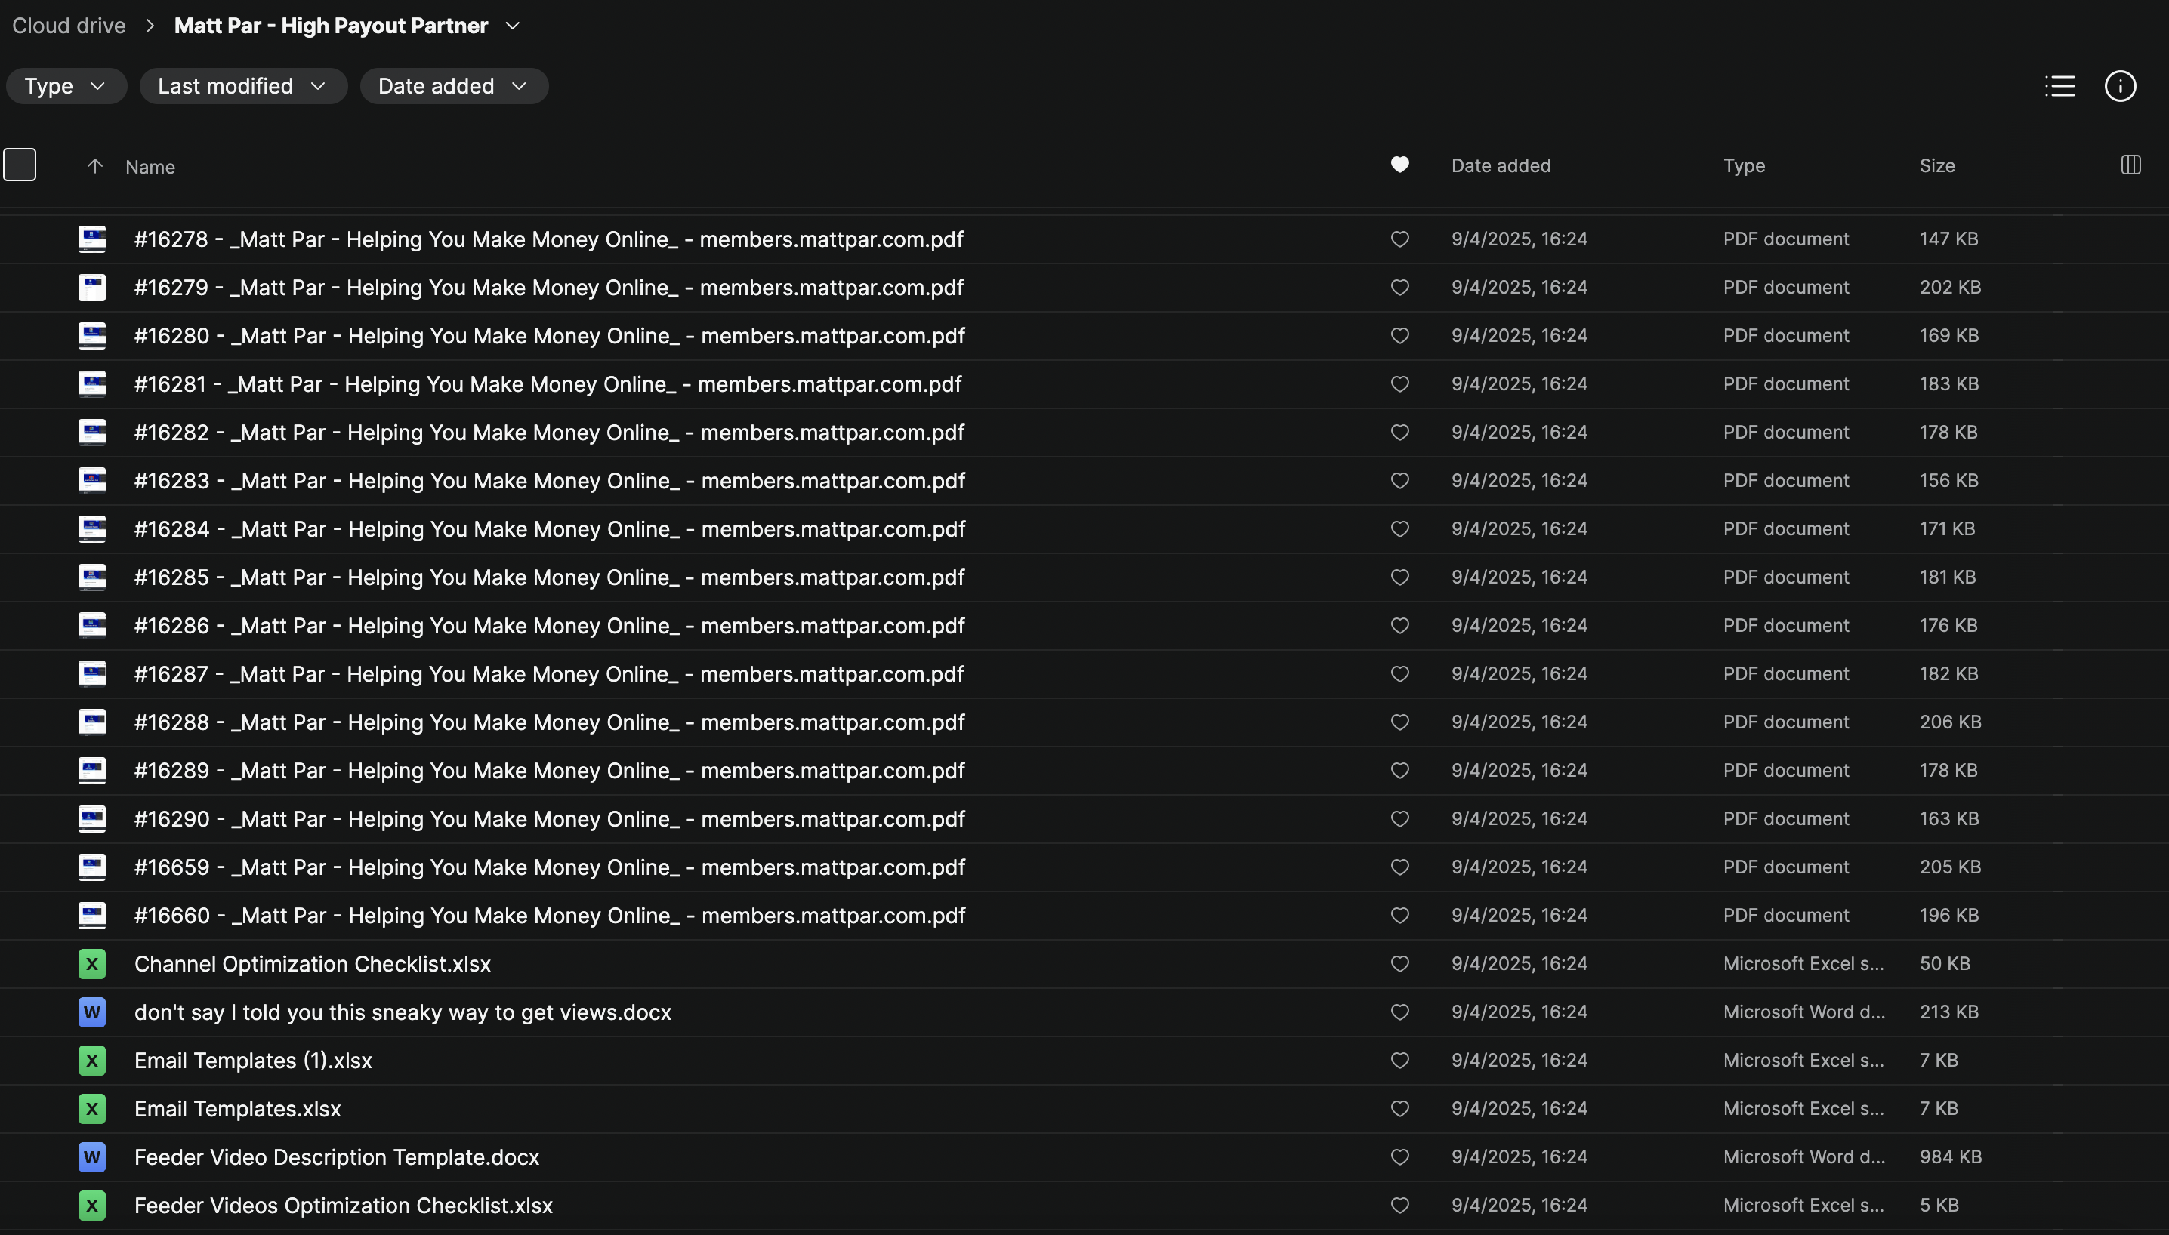Favorite the #16279 PDF with heart
The width and height of the screenshot is (2169, 1235).
(x=1399, y=288)
